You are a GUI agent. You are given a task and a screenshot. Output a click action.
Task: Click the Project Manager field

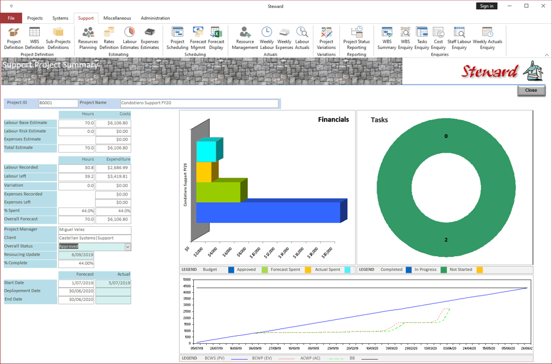(94, 230)
